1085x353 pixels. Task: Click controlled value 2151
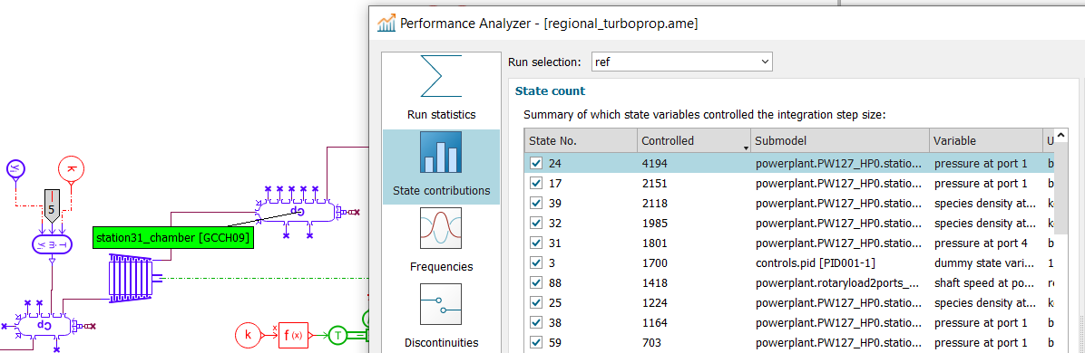(x=655, y=184)
